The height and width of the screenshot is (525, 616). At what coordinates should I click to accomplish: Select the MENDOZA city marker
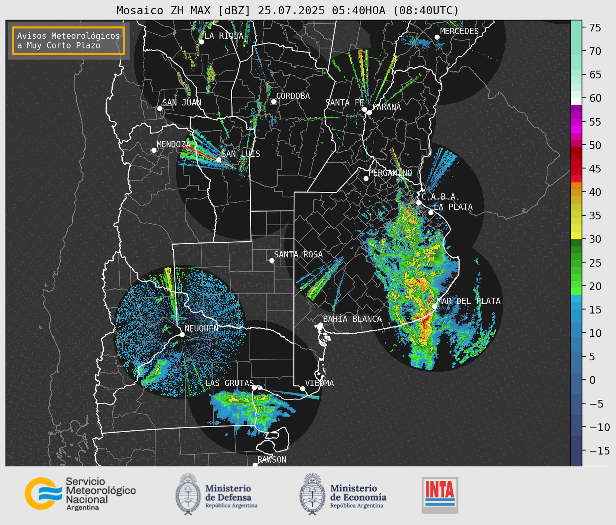[154, 150]
